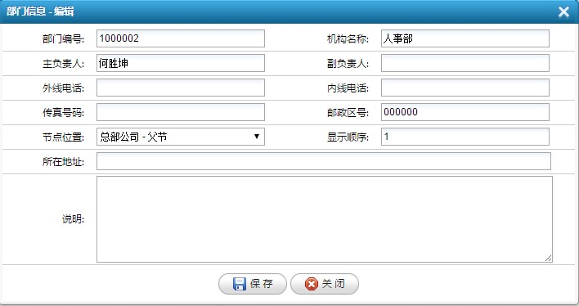579x306 pixels.
Task: Click the 主负责人 label
Action: [x=63, y=64]
